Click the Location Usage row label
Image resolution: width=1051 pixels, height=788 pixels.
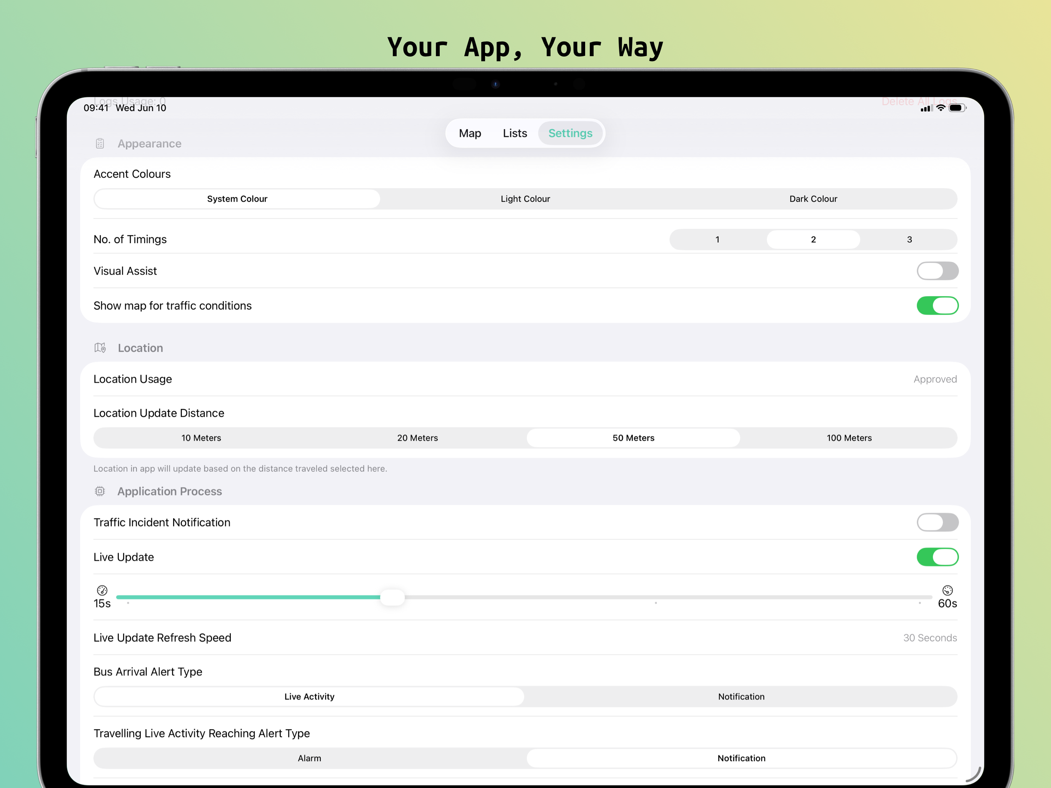point(133,379)
